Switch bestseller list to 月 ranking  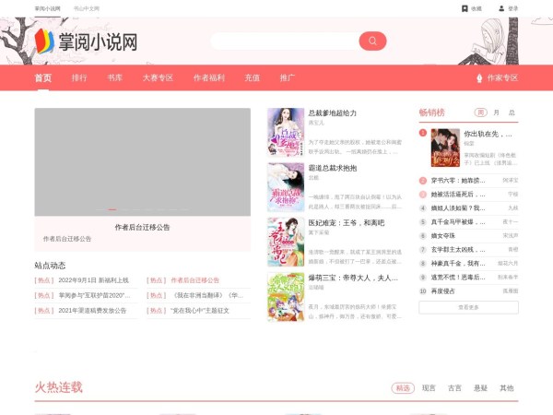497,113
